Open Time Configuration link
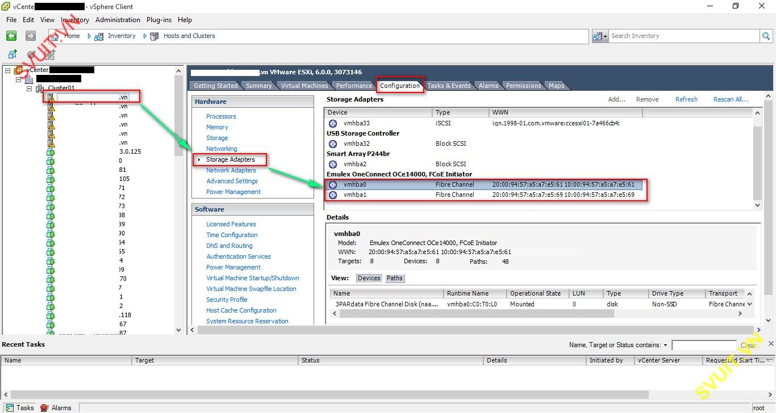The width and height of the screenshot is (776, 413). coord(232,235)
